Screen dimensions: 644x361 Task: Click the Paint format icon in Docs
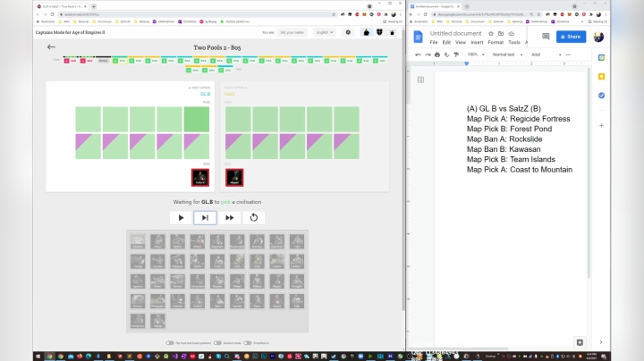pos(456,55)
